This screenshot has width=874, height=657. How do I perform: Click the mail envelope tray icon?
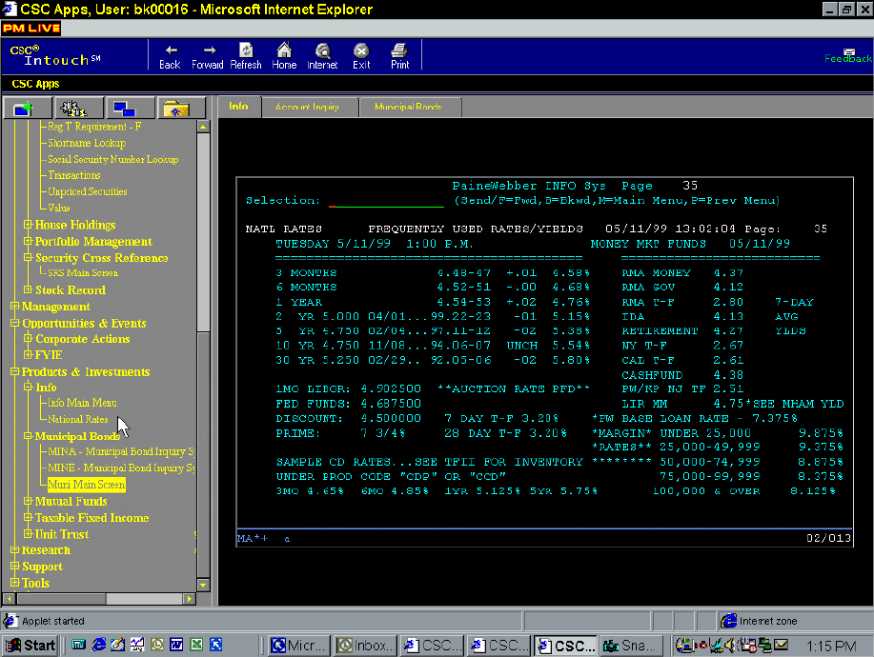click(x=782, y=645)
